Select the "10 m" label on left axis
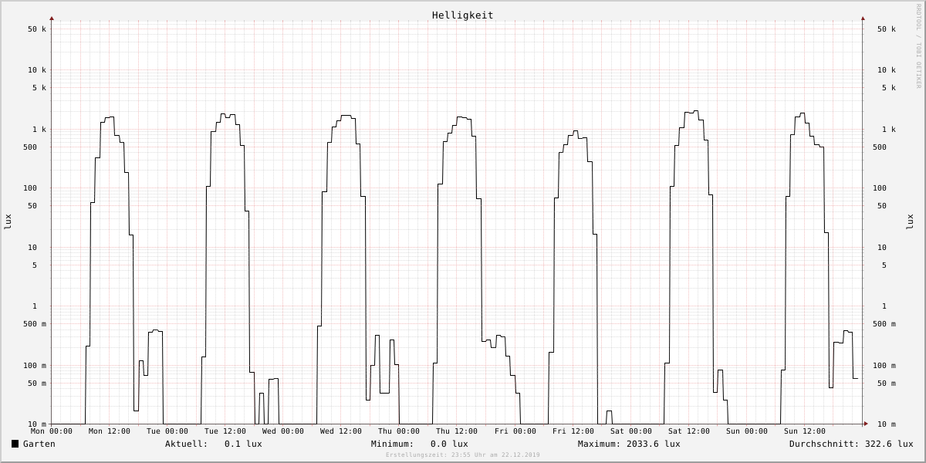The image size is (926, 463). tap(37, 424)
